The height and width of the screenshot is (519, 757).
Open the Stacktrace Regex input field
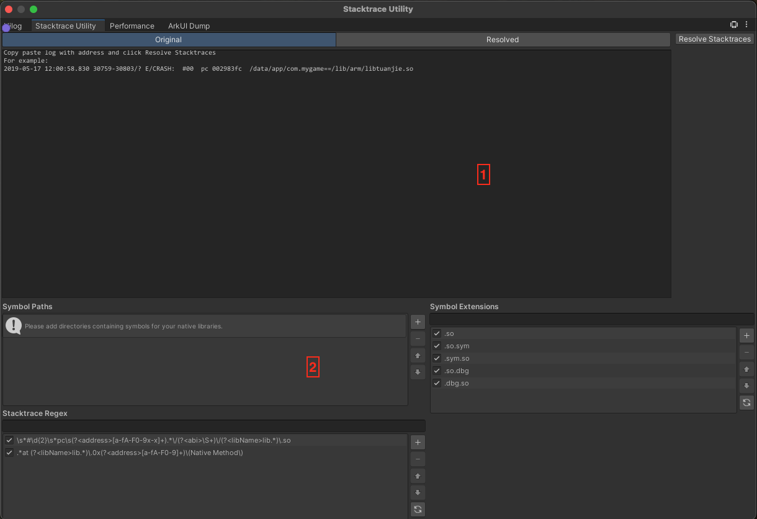pyautogui.click(x=213, y=425)
